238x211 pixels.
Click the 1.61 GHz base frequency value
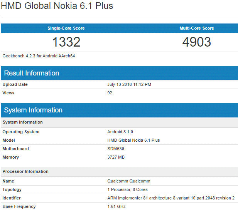tap(116, 206)
